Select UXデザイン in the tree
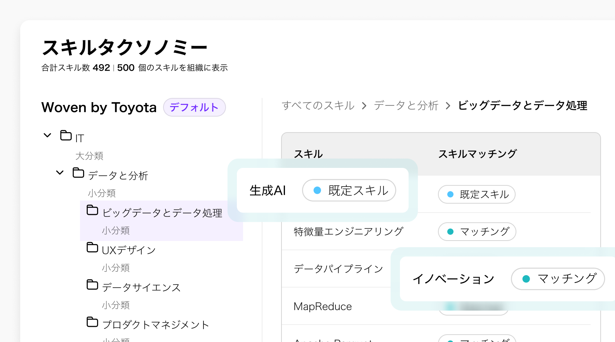615x342 pixels. click(x=129, y=250)
